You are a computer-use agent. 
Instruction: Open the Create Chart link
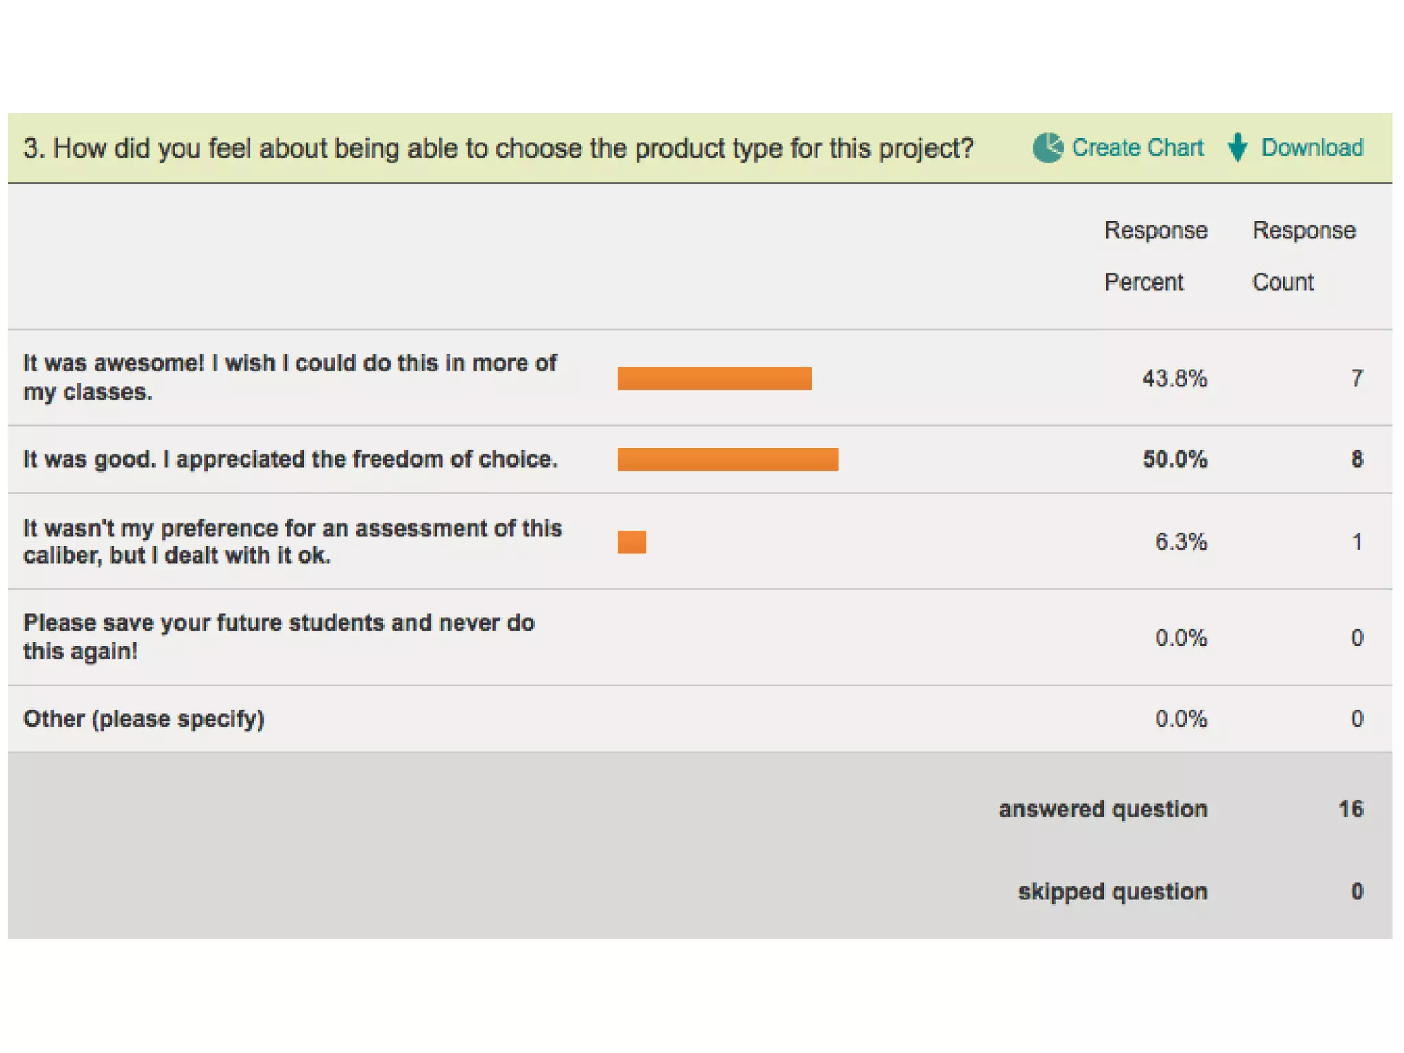(1137, 147)
